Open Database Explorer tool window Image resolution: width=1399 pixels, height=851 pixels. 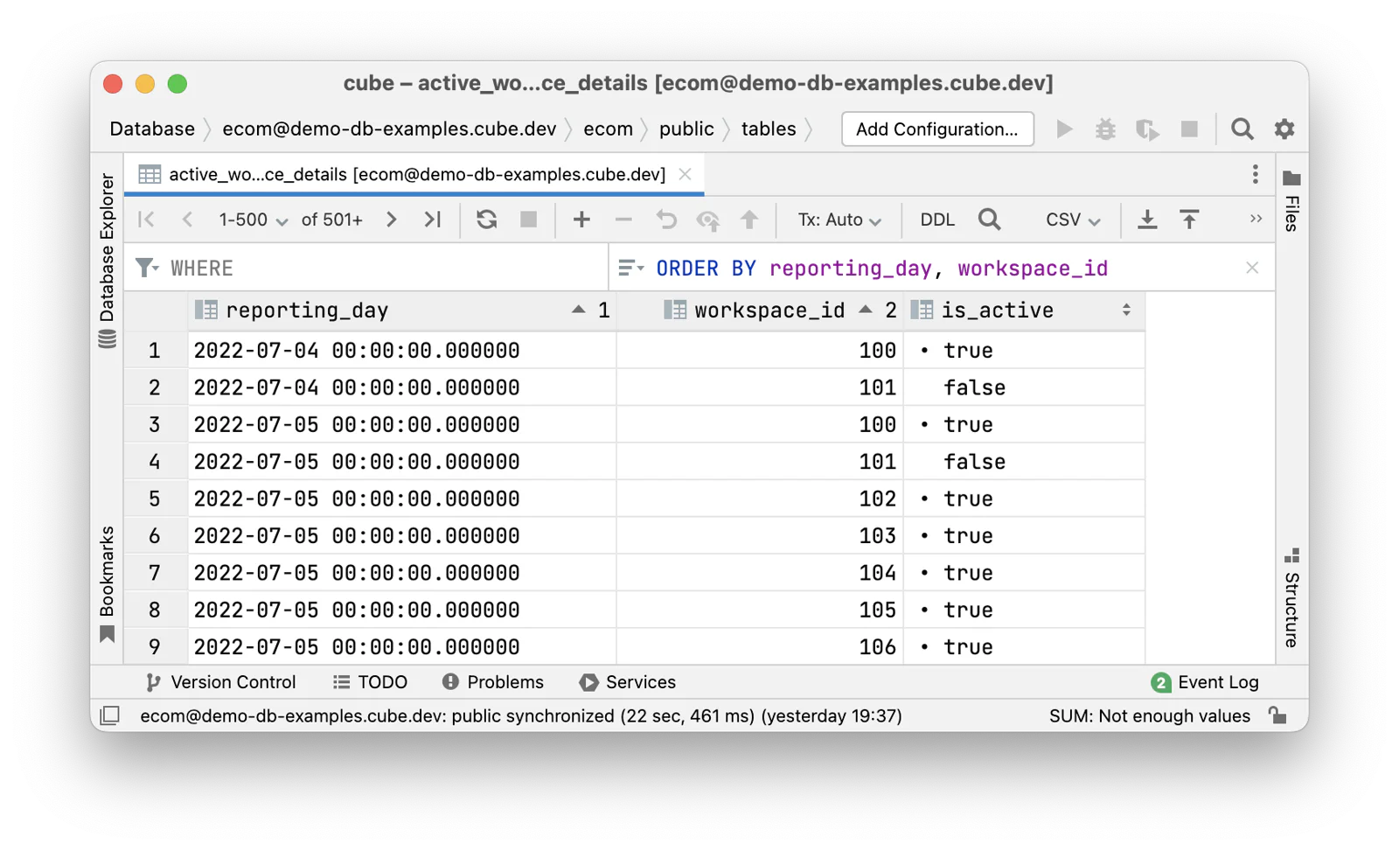point(107,260)
